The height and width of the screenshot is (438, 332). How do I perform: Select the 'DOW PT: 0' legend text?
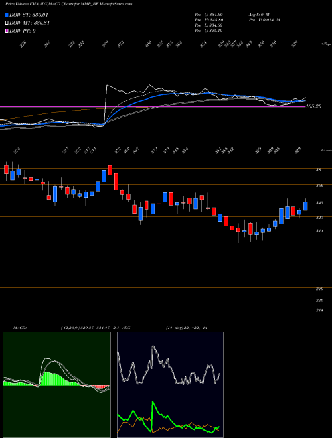click(23, 31)
